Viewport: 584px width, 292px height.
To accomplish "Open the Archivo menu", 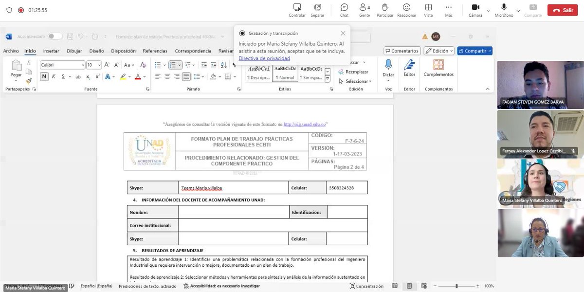I will [11, 51].
